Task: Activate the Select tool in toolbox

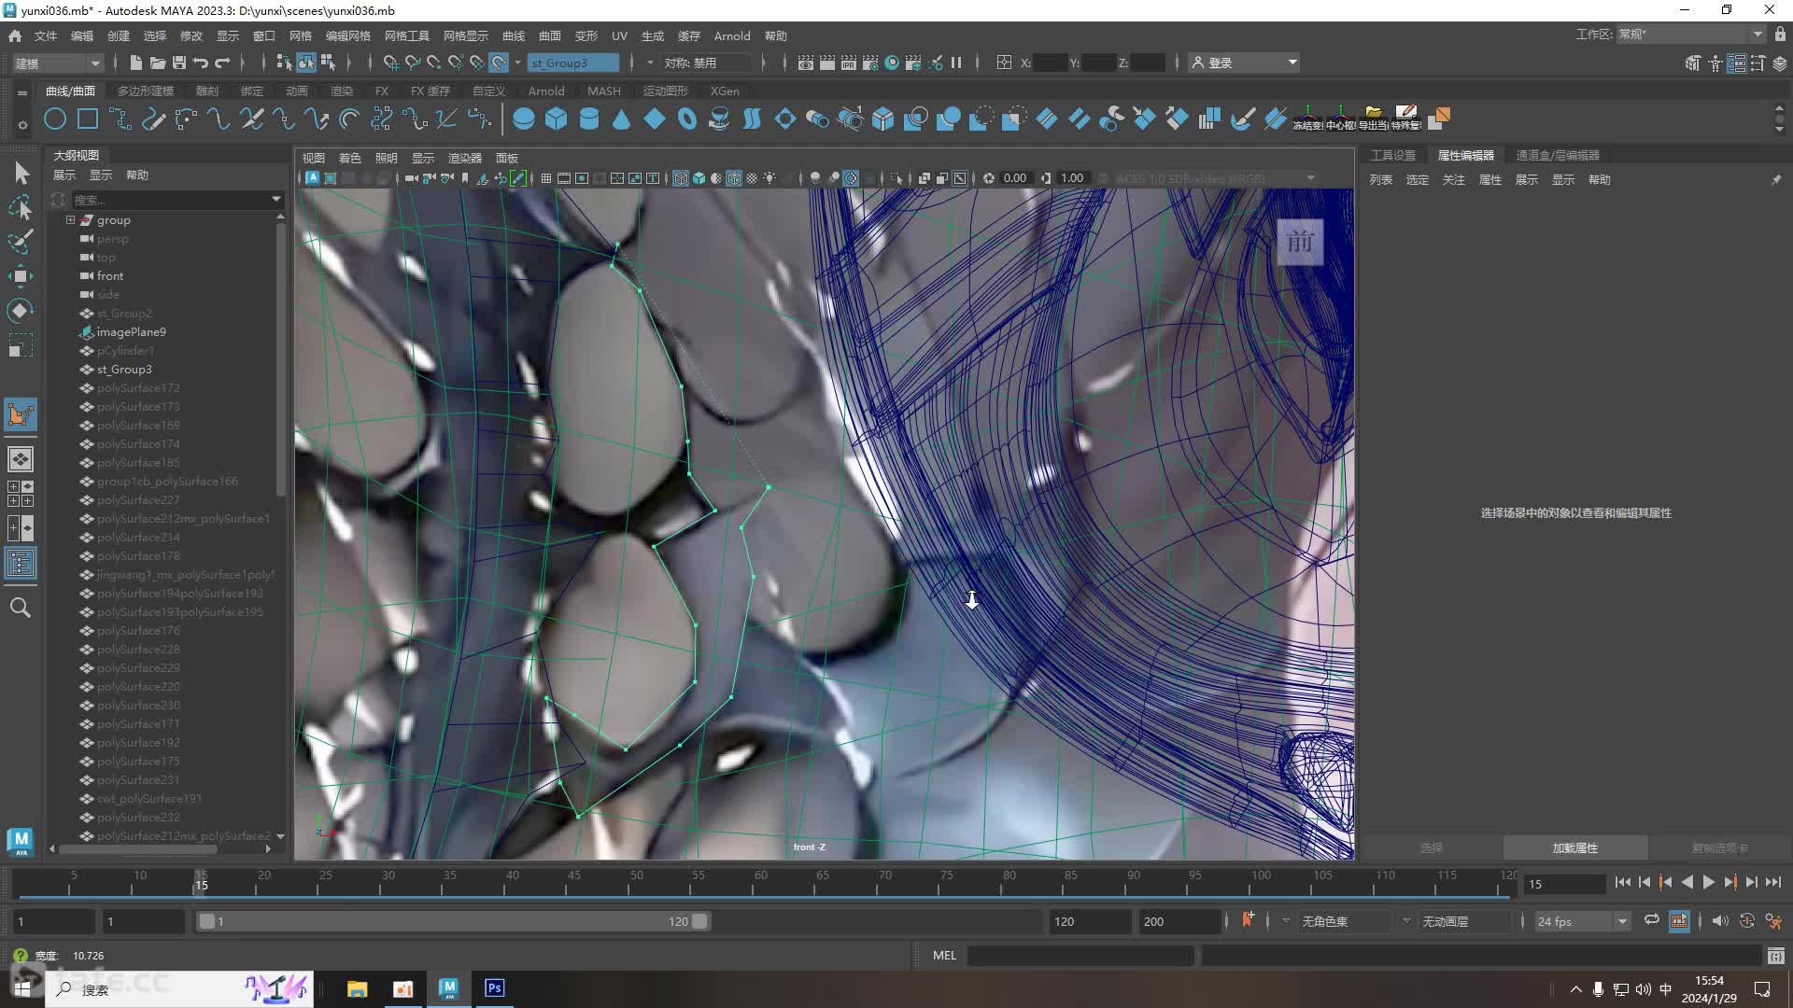Action: click(21, 173)
